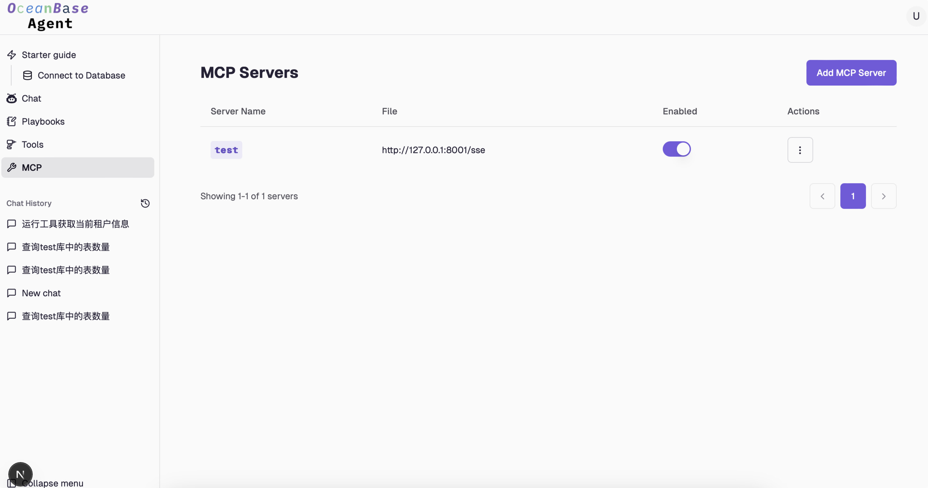Click the Chat robot icon
928x488 pixels.
(12, 98)
